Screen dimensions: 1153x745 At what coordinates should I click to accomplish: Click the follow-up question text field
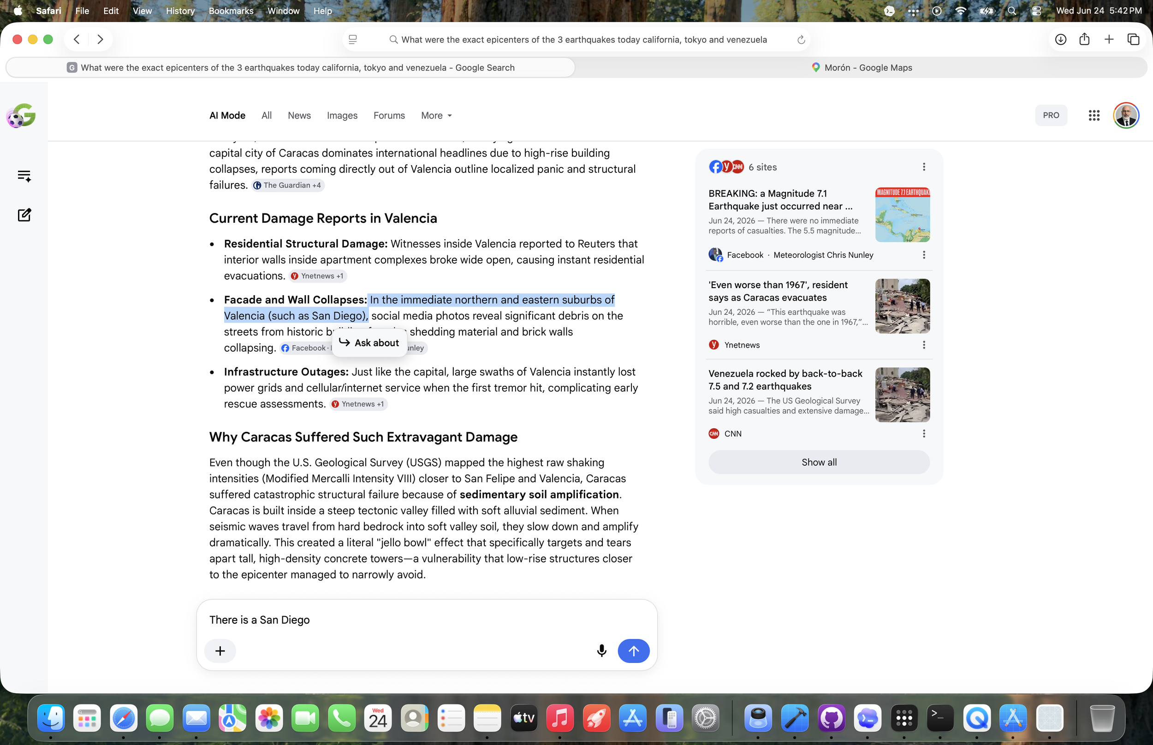[427, 620]
